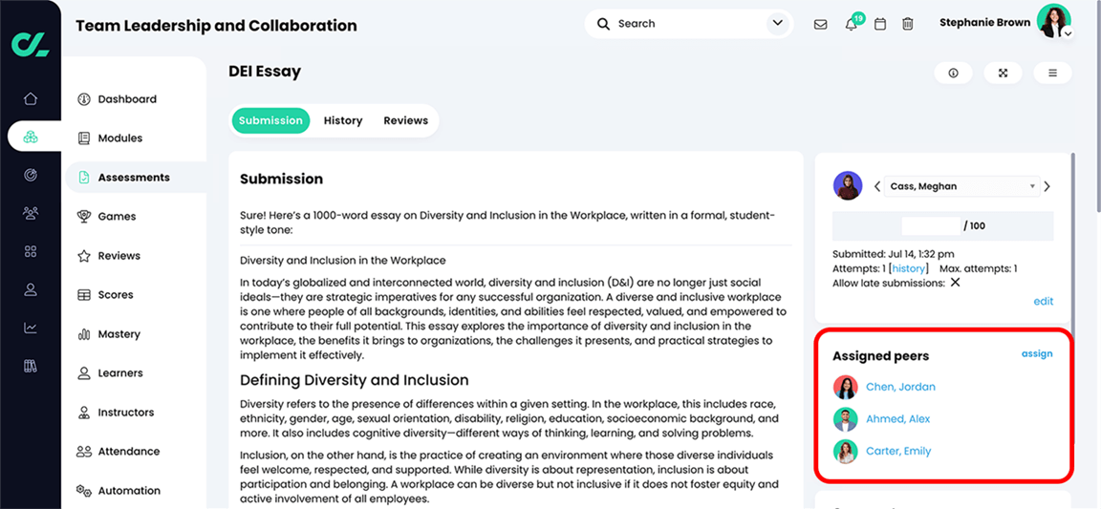Click the Automation gears icon
The width and height of the screenshot is (1101, 509).
click(83, 490)
